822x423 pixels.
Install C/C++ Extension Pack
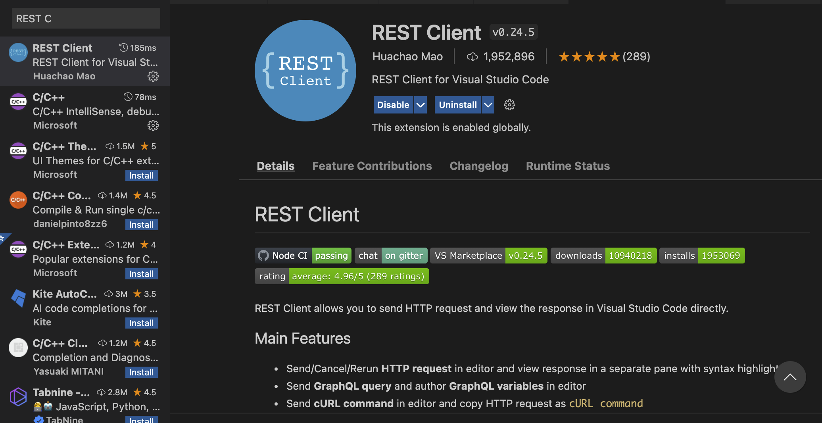[142, 274]
